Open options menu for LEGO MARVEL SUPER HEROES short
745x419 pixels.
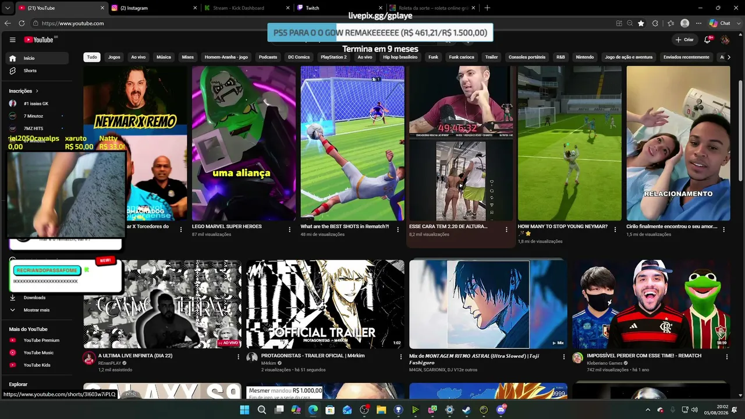pos(289,230)
